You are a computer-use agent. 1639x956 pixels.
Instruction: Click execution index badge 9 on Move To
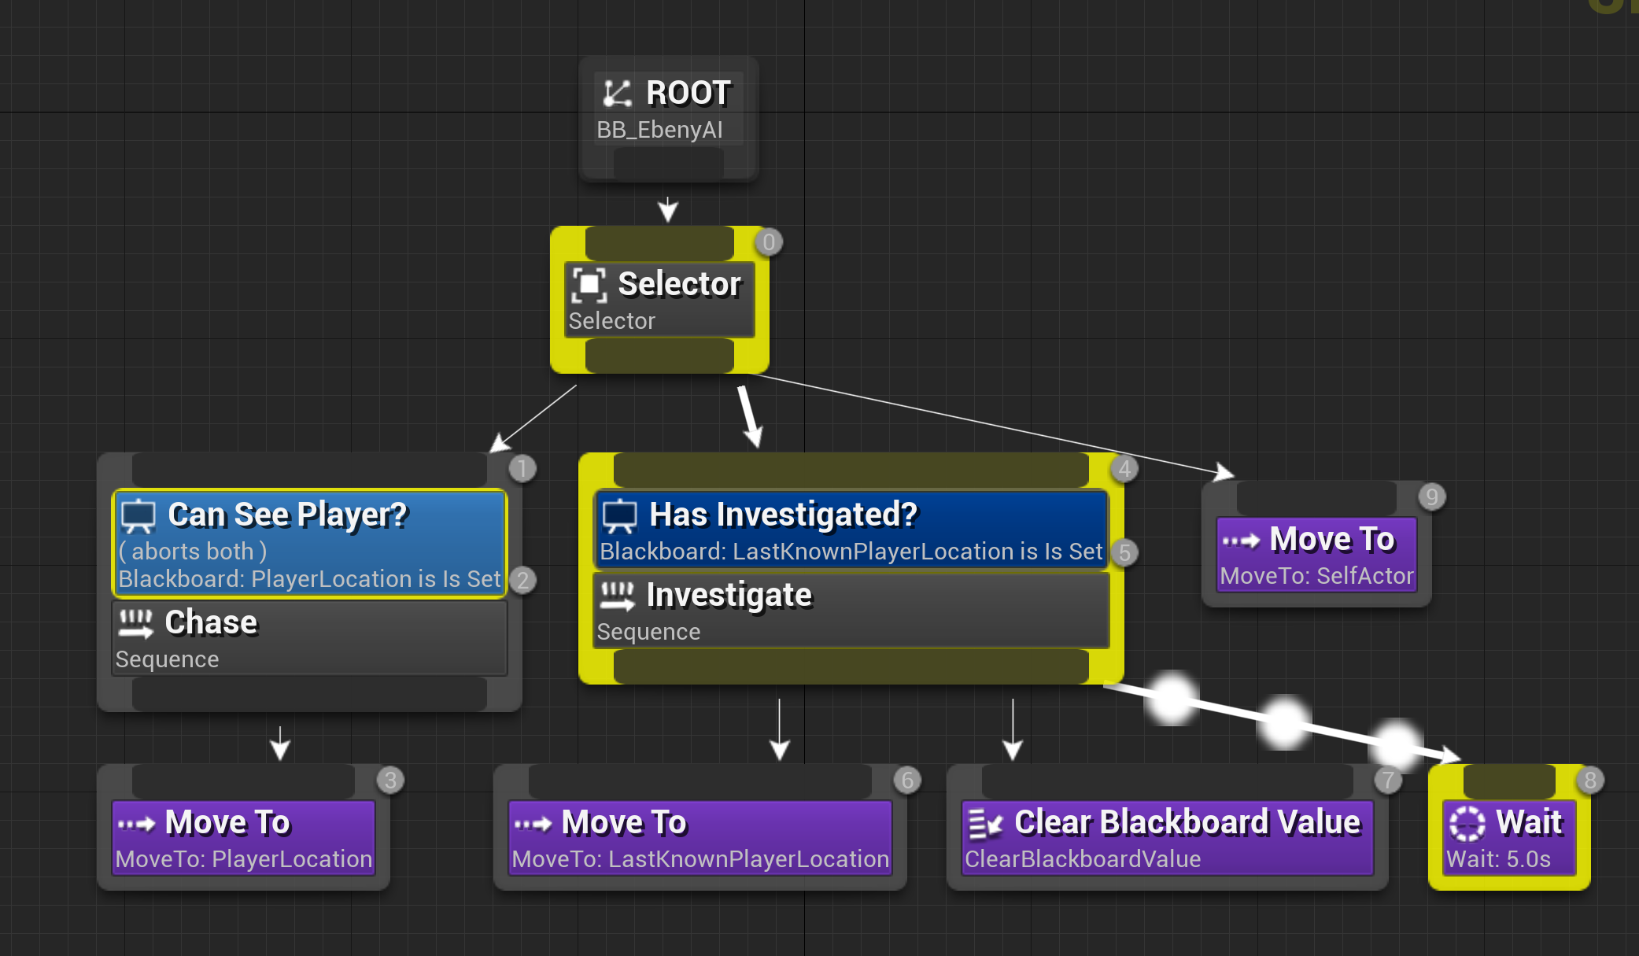(1431, 496)
